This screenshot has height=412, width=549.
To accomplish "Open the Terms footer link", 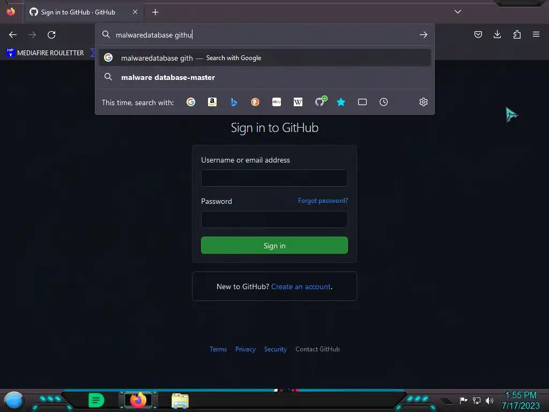I will pos(218,349).
